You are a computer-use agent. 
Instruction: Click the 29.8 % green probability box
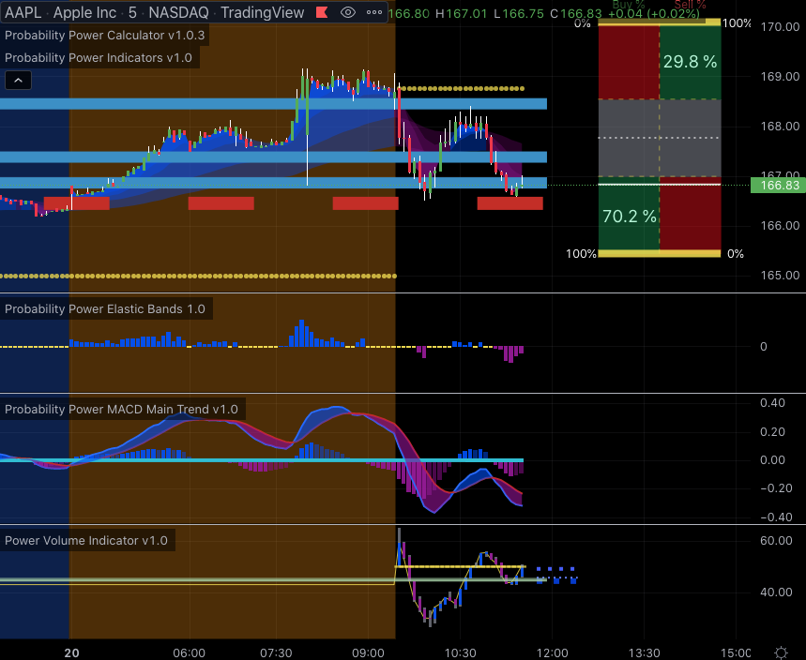(x=690, y=62)
